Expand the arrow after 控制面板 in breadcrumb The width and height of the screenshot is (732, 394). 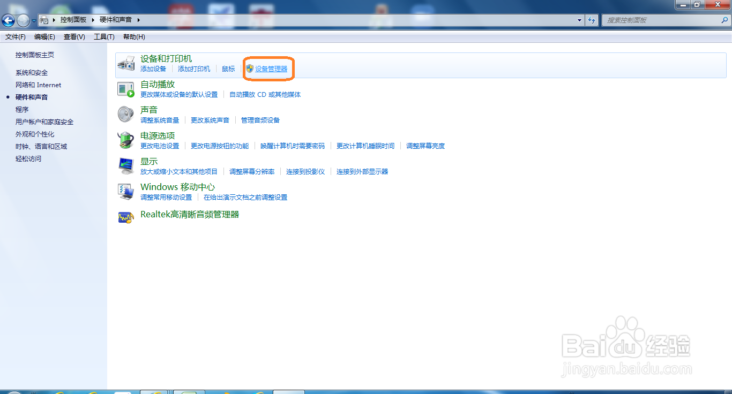(x=93, y=20)
